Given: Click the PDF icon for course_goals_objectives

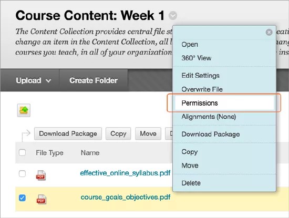Looking at the screenshot, I should (41, 199).
